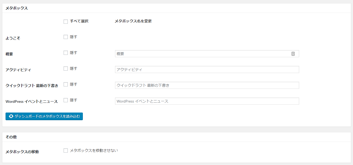
Task: Click into the WordPress イベントとニュース input
Action: tap(207, 101)
